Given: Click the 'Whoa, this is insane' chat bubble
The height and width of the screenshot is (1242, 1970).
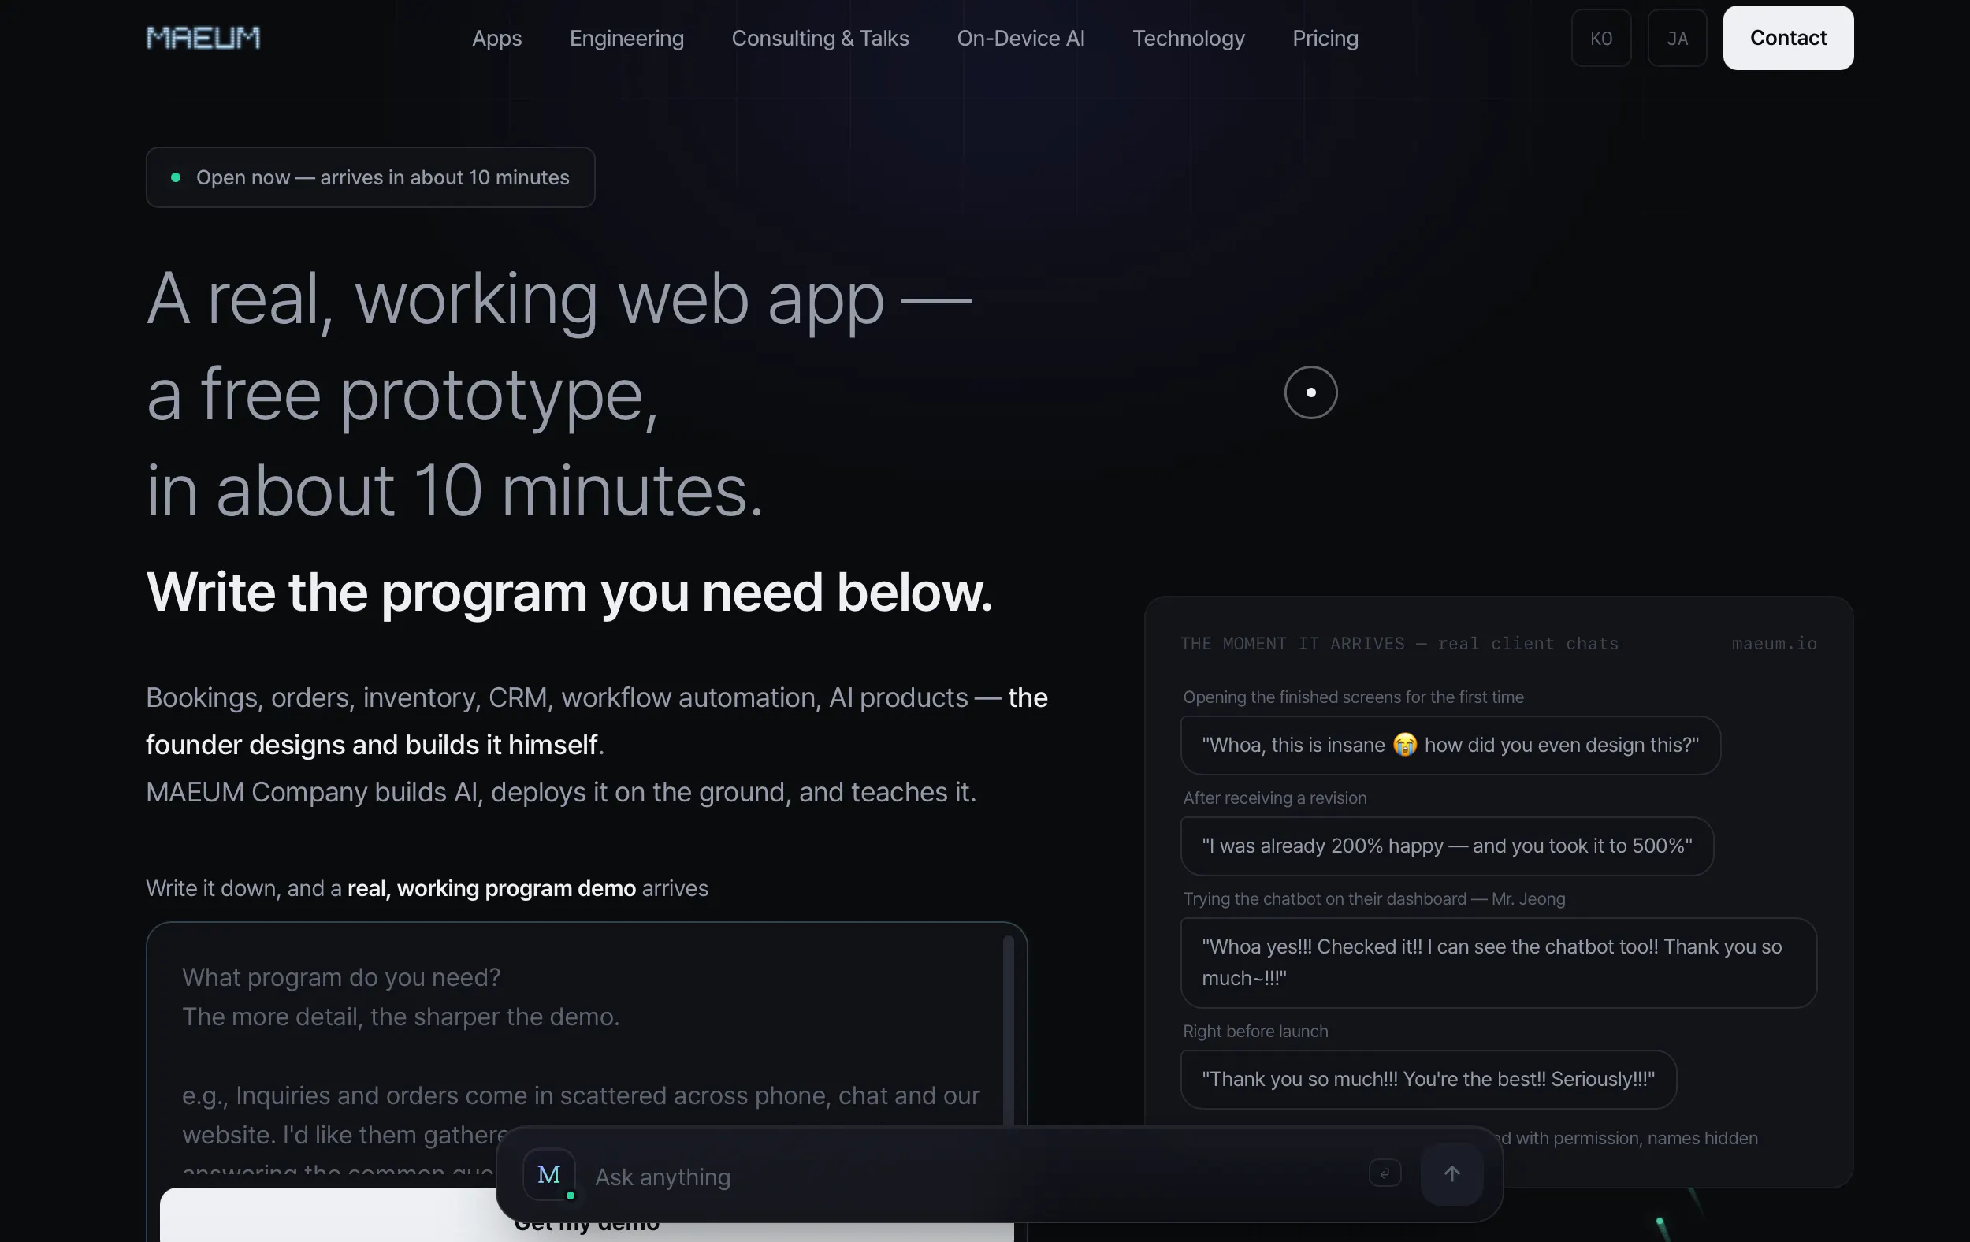Looking at the screenshot, I should 1451,745.
